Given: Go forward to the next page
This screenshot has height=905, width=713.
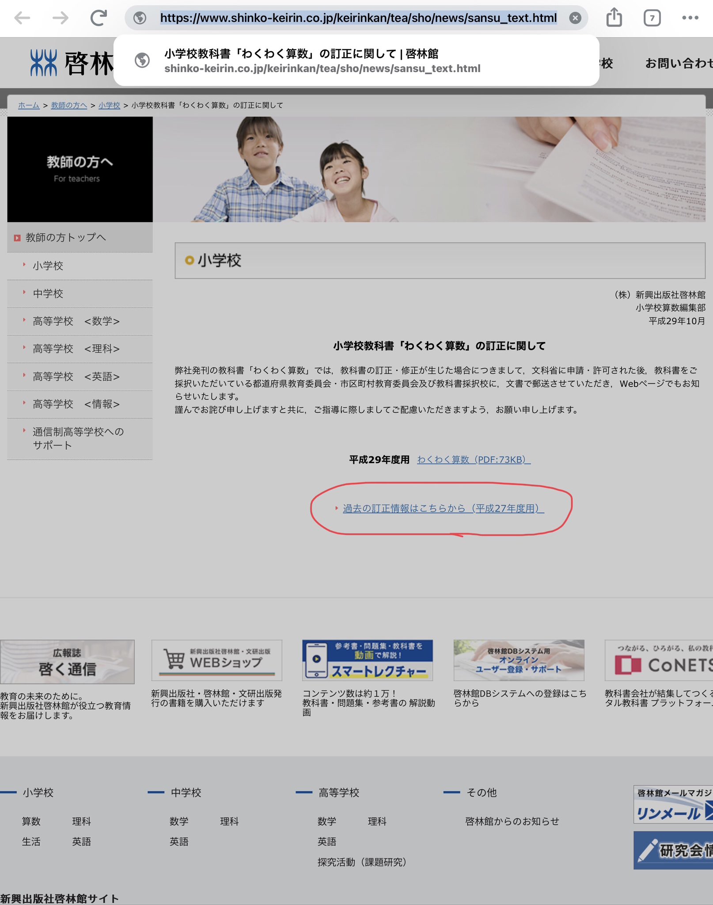Looking at the screenshot, I should pos(61,18).
